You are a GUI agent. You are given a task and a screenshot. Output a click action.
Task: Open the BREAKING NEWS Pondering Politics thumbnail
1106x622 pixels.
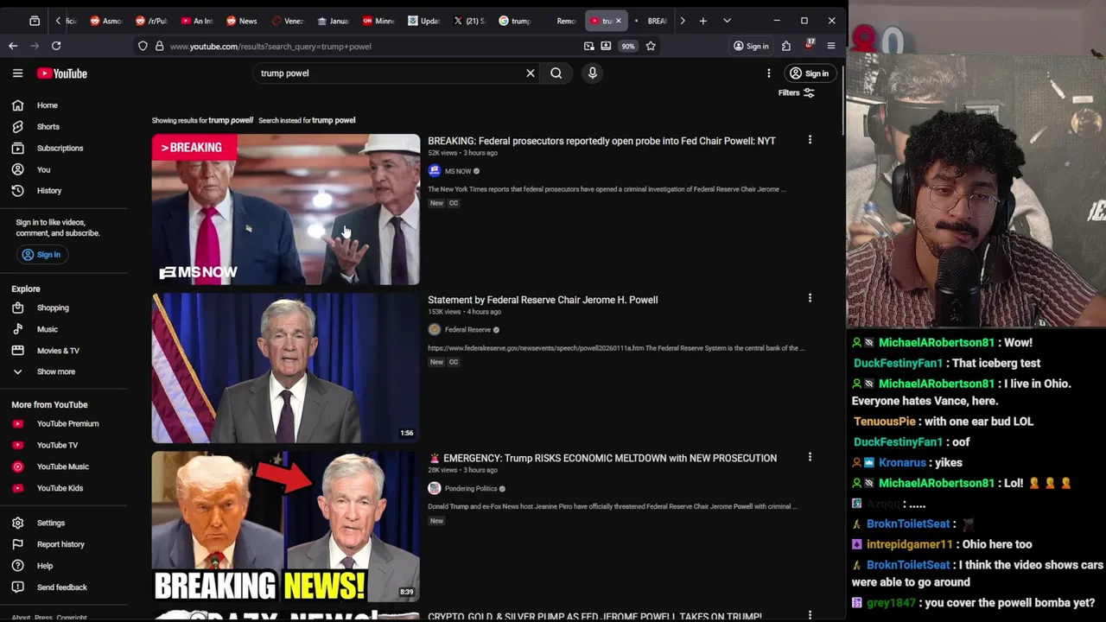point(286,526)
